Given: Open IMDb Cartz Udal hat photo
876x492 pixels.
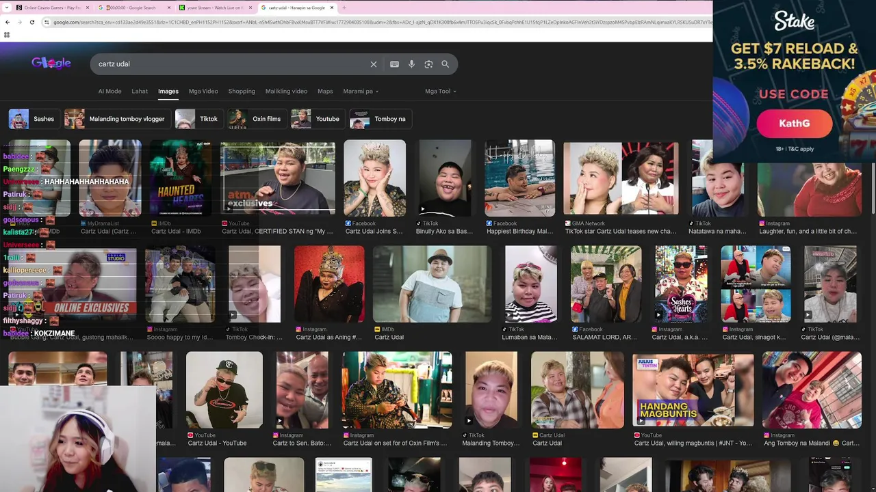Looking at the screenshot, I should tap(432, 284).
